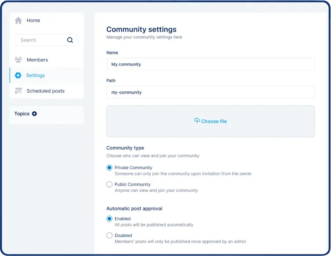
Task: Click the community Name input field
Action: (210, 64)
